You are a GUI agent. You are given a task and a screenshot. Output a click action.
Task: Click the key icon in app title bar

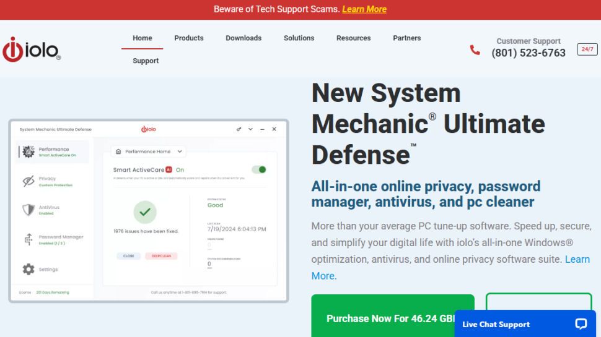239,129
